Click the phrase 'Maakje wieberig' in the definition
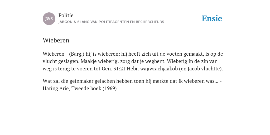This screenshot has height=135, width=270. click(x=99, y=61)
